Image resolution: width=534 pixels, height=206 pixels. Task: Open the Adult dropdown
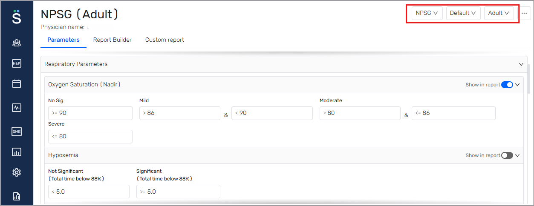[499, 13]
